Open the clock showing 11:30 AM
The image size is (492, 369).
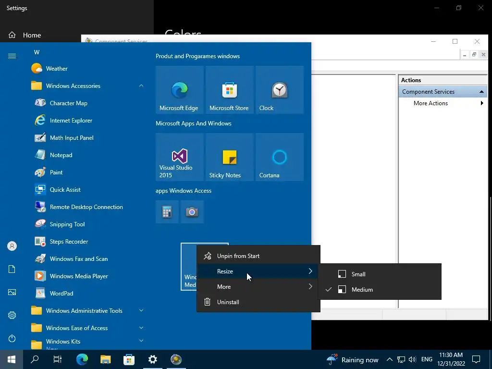point(451,359)
